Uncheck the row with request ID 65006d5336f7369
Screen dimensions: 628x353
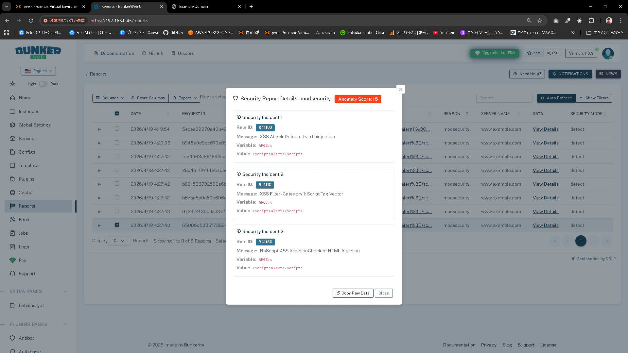pyautogui.click(x=117, y=225)
